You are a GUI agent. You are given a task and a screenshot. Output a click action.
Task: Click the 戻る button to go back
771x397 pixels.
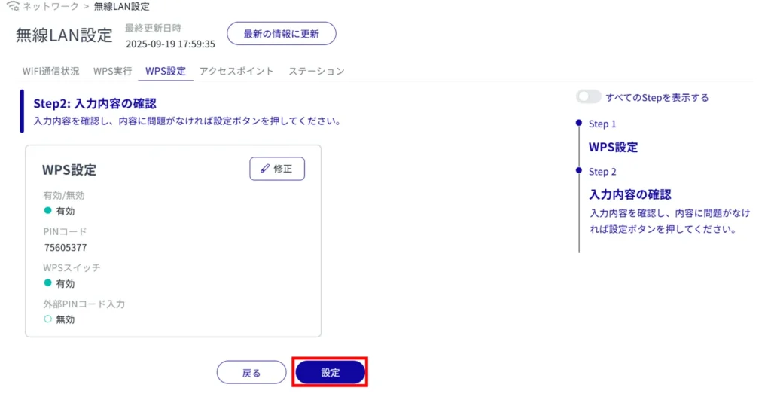251,373
